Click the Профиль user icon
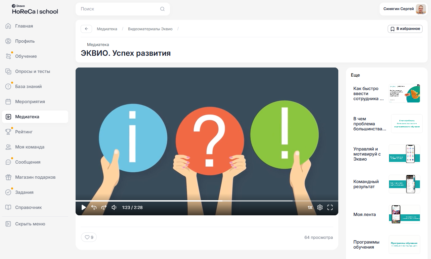431x259 pixels. [x=8, y=41]
